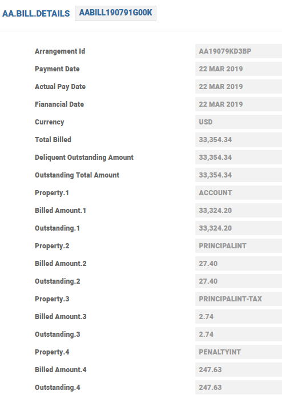
Task: Click the Fianancial Date value field
Action: coord(239,104)
